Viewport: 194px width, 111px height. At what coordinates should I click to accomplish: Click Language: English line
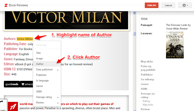click(16, 54)
